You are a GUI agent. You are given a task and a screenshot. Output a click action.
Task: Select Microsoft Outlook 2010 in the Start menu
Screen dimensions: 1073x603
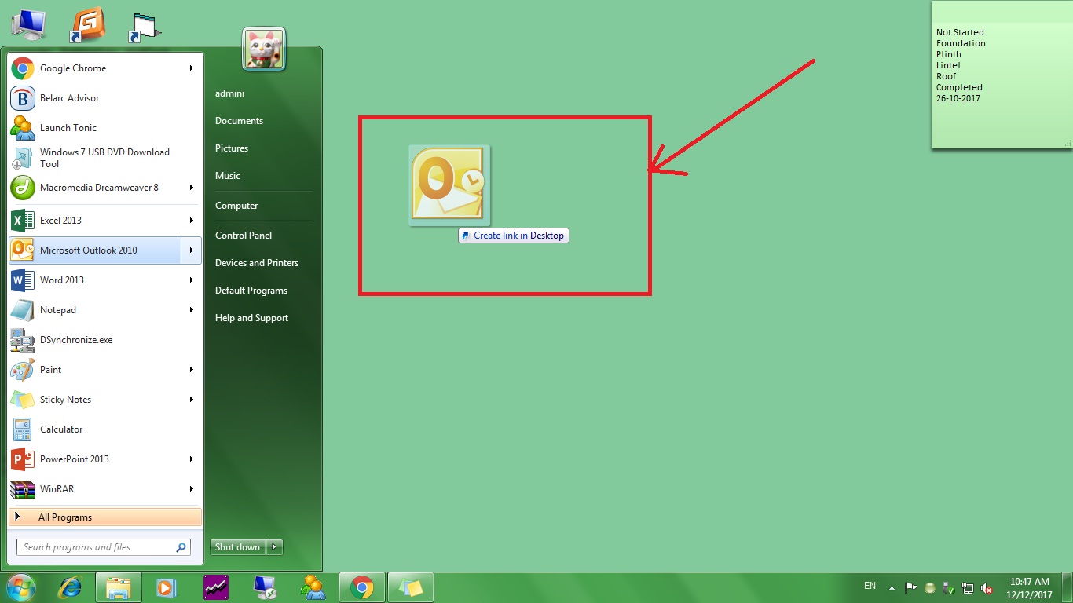(95, 250)
